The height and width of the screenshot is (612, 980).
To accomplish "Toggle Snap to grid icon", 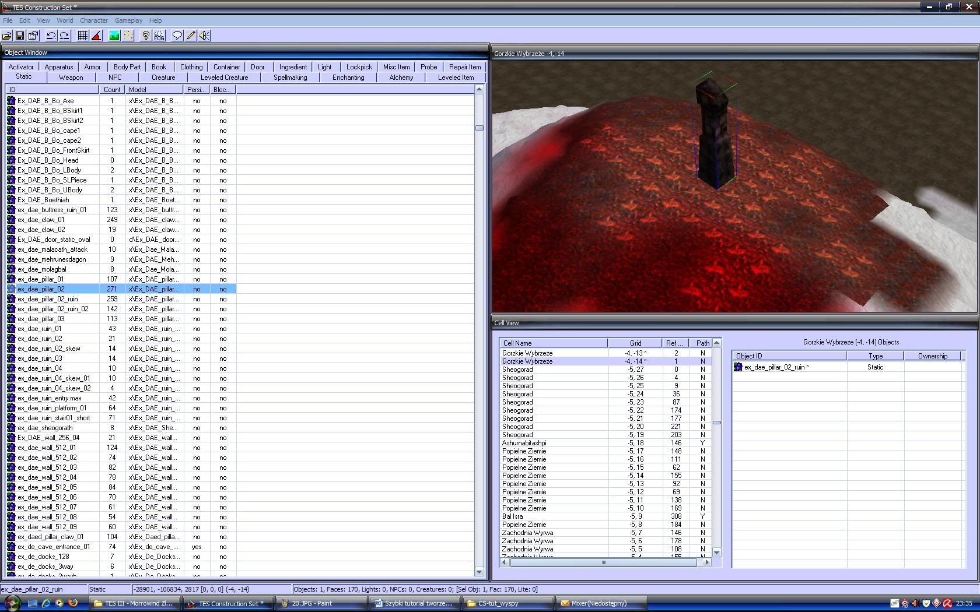I will (x=83, y=36).
